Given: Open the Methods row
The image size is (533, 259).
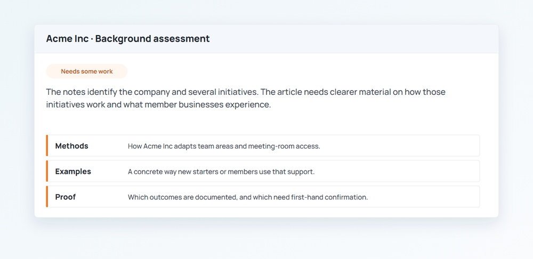Looking at the screenshot, I should click(x=263, y=146).
